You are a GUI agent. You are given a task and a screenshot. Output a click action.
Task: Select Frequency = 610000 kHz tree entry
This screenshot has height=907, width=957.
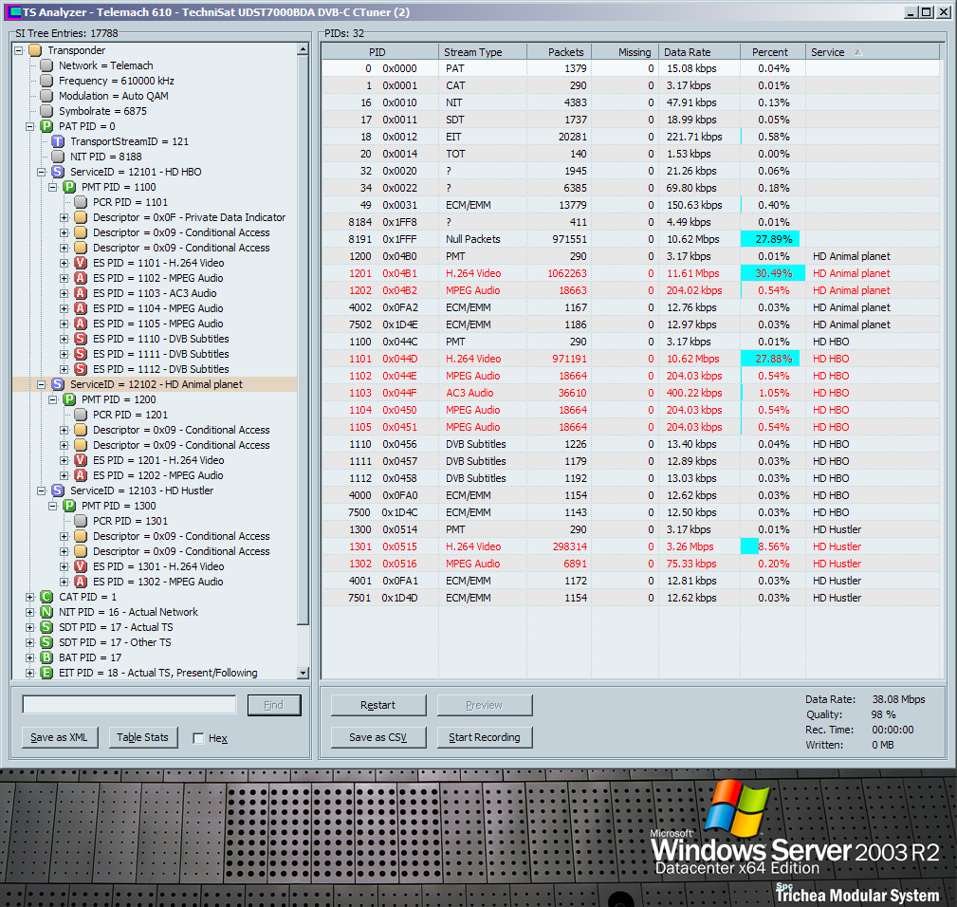point(117,81)
